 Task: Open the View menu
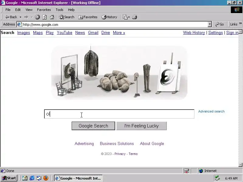(x=29, y=10)
